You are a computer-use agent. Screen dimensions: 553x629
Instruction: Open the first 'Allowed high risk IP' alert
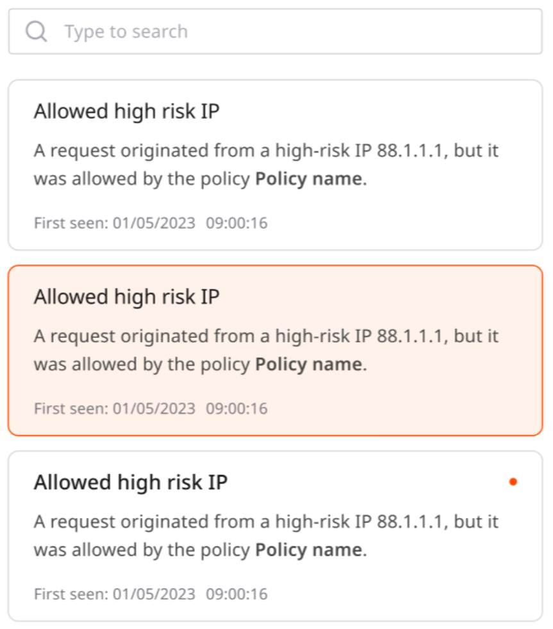tap(276, 164)
